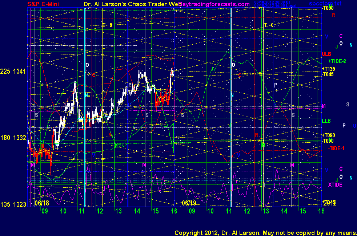Select the green 'LLB' lower band label
Screen dimensions: 357x236
coord(326,121)
